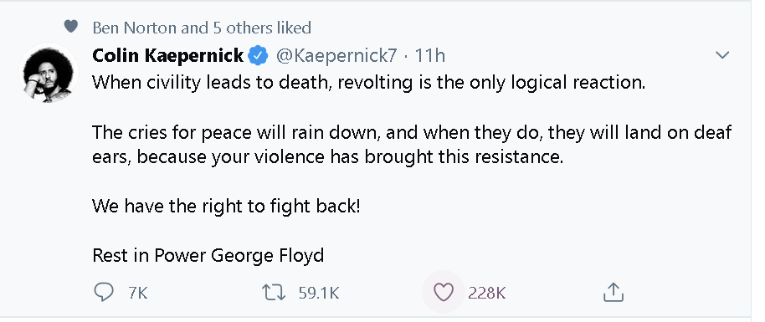Viewport: 765px width, 322px height.
Task: Like the tweet with the heart icon
Action: pos(444,292)
